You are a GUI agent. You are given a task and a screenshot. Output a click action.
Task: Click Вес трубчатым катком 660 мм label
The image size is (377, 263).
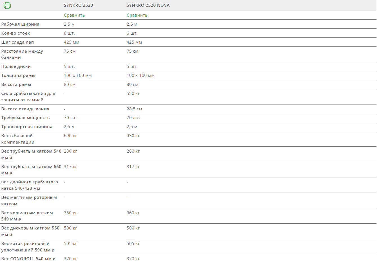pyautogui.click(x=31, y=170)
